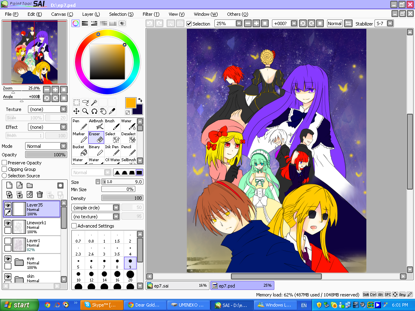Select the Ink Pen tool
The width and height of the screenshot is (415, 311).
pyautogui.click(x=112, y=150)
